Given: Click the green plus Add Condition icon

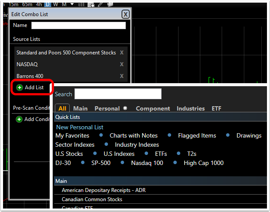Looking at the screenshot, I should [x=19, y=119].
